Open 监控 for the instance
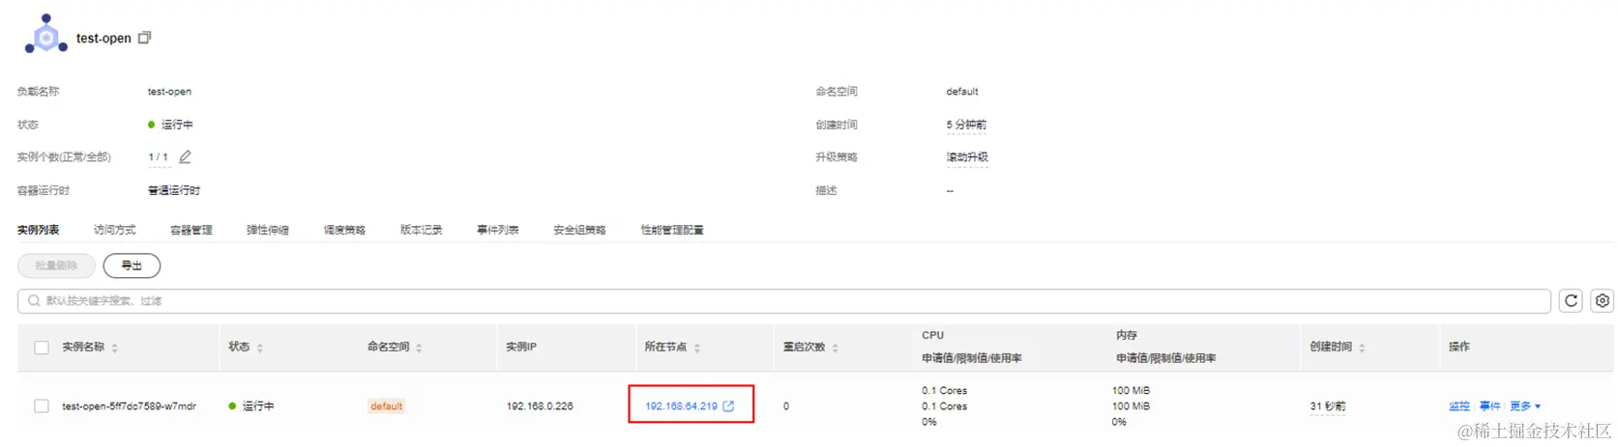 (1459, 406)
